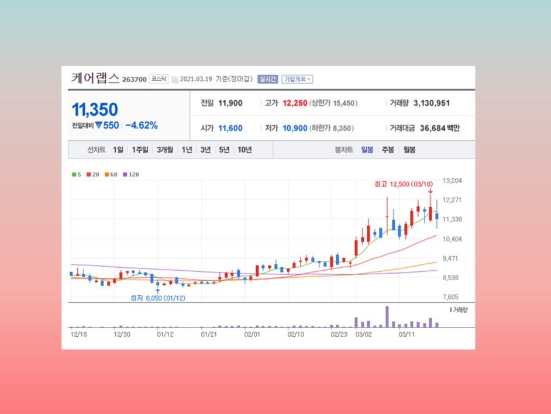Select the 1주일 line chart period
The image size is (551, 414).
pos(140,150)
